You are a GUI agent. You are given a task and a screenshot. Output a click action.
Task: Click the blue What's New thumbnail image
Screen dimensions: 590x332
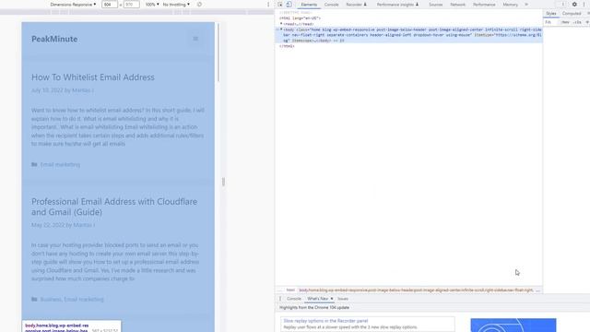coord(513,326)
